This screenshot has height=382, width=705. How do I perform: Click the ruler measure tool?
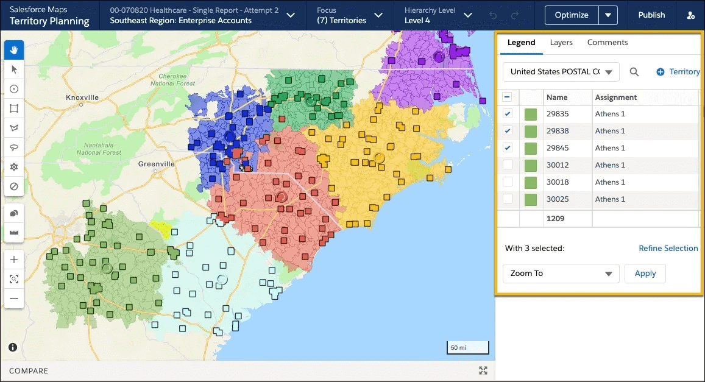(14, 233)
